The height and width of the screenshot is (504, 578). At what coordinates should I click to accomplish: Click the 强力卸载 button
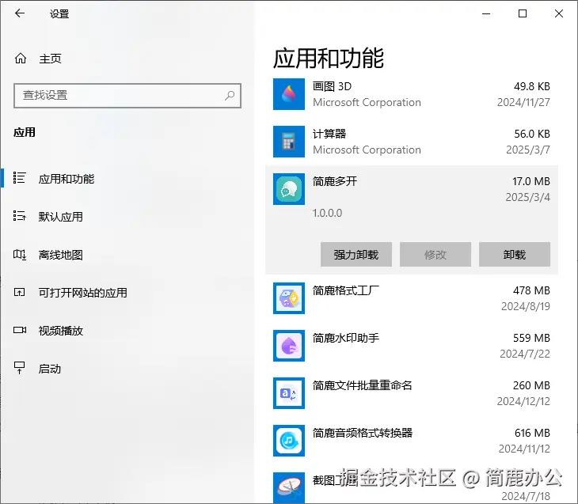coord(356,254)
